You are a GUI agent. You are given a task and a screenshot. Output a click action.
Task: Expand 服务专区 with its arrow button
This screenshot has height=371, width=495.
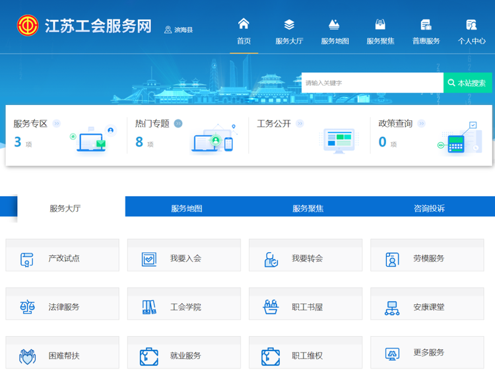coord(57,123)
